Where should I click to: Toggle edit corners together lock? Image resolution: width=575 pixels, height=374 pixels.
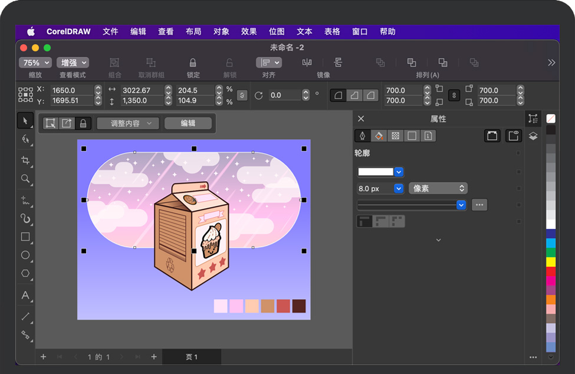tap(454, 96)
